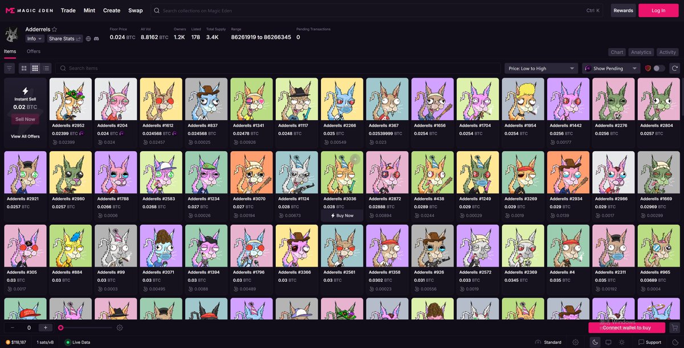This screenshot has height=348, width=684.
Task: Expand the Info dropdown
Action: pyautogui.click(x=34, y=39)
